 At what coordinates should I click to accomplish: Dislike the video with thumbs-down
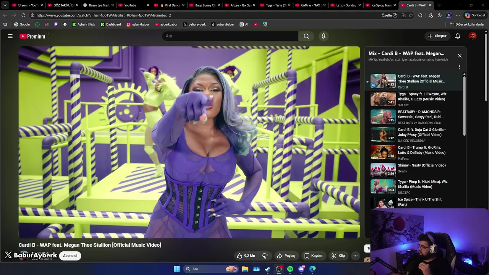265,256
